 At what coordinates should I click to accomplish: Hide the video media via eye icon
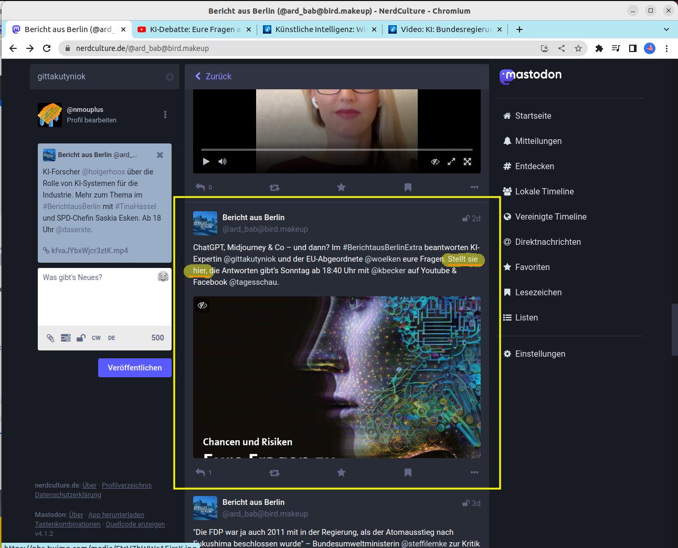click(x=435, y=162)
